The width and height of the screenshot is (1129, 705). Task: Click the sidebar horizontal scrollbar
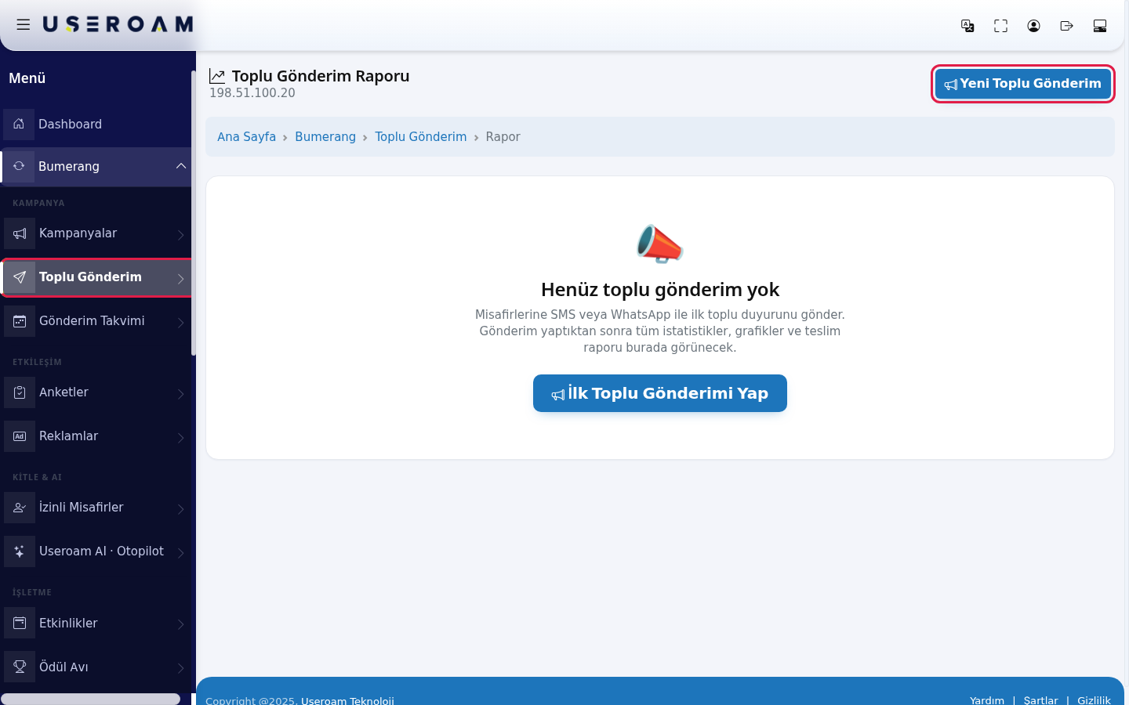tap(90, 699)
